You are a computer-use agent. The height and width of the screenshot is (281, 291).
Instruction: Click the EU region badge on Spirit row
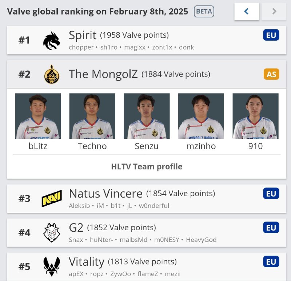pyautogui.click(x=271, y=36)
